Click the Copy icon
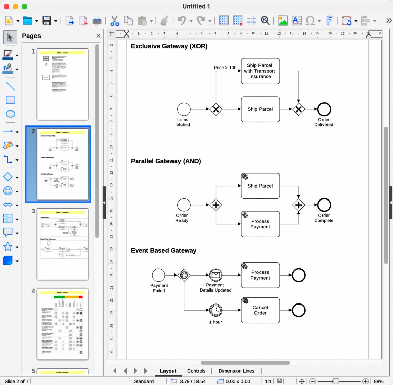The width and height of the screenshot is (393, 385). [x=129, y=20]
